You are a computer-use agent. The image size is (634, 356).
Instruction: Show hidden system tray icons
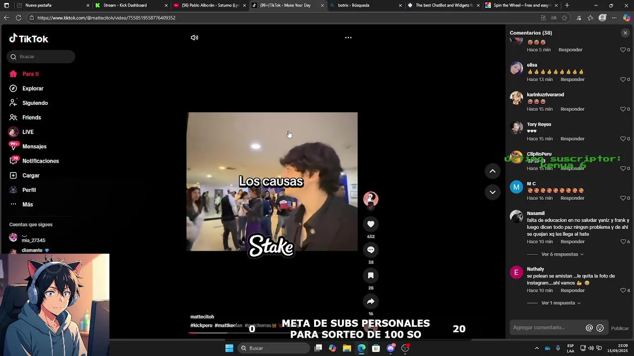(x=536, y=348)
